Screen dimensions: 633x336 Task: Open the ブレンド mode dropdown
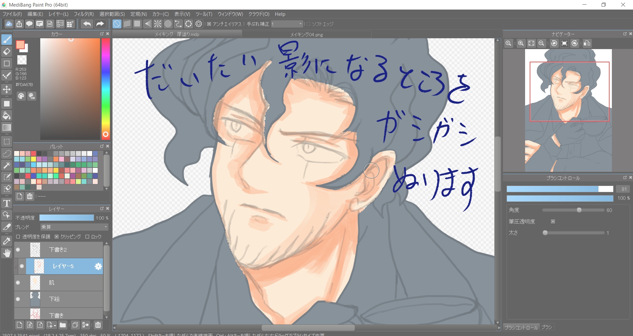point(74,227)
